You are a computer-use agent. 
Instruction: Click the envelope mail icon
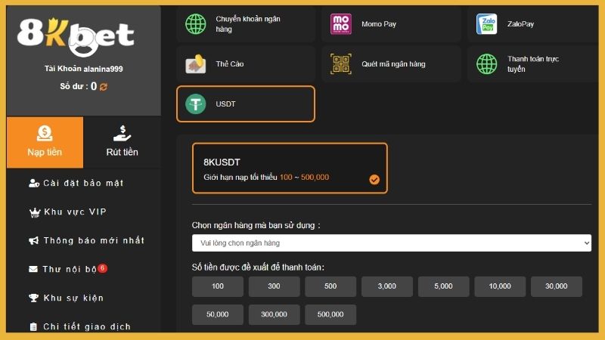(33, 269)
